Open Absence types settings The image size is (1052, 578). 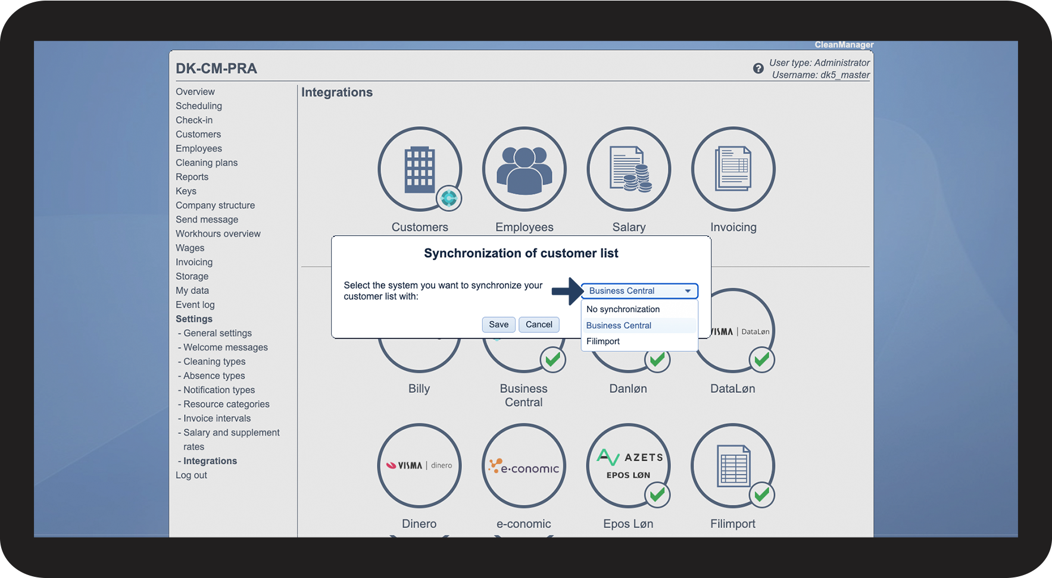click(x=214, y=376)
